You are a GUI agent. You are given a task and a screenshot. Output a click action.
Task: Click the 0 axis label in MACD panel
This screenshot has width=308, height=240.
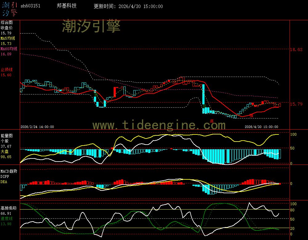click(291, 183)
